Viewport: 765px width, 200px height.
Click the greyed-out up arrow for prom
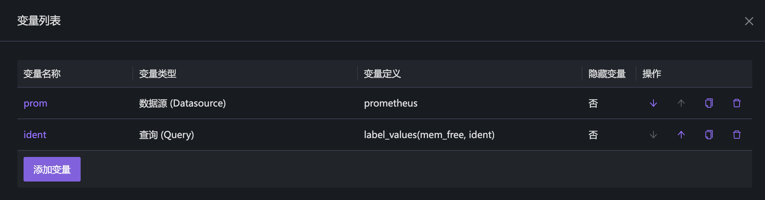coord(681,103)
